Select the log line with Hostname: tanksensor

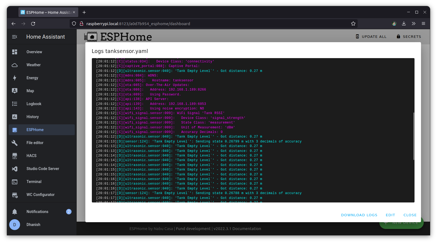pos(145,80)
